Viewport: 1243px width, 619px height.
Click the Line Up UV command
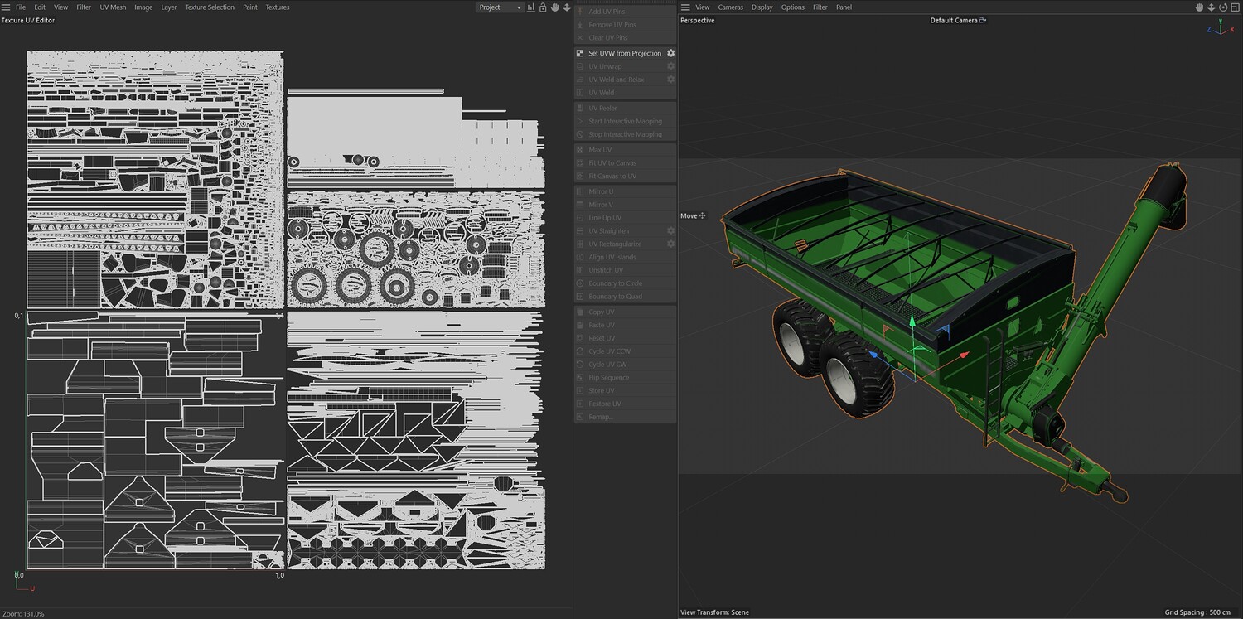626,218
